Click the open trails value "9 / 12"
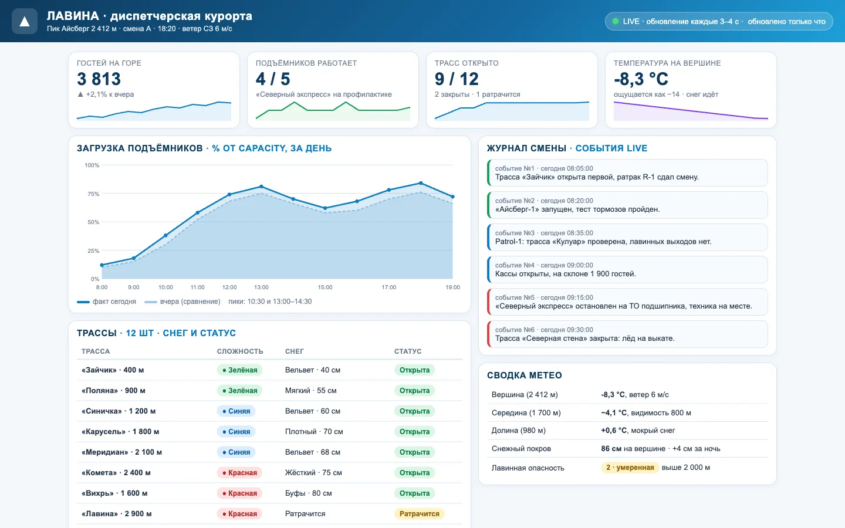845x528 pixels. (457, 79)
